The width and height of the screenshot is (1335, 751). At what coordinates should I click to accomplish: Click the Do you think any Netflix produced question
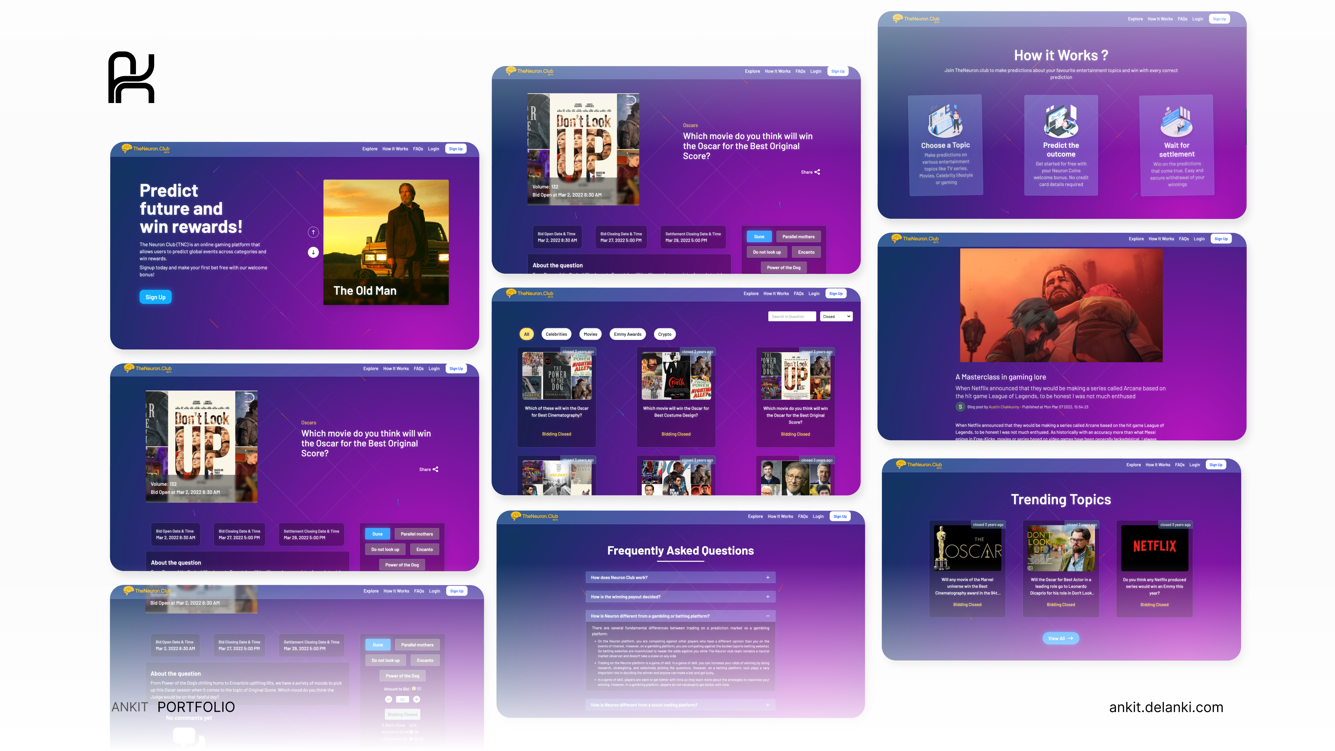pos(1154,586)
